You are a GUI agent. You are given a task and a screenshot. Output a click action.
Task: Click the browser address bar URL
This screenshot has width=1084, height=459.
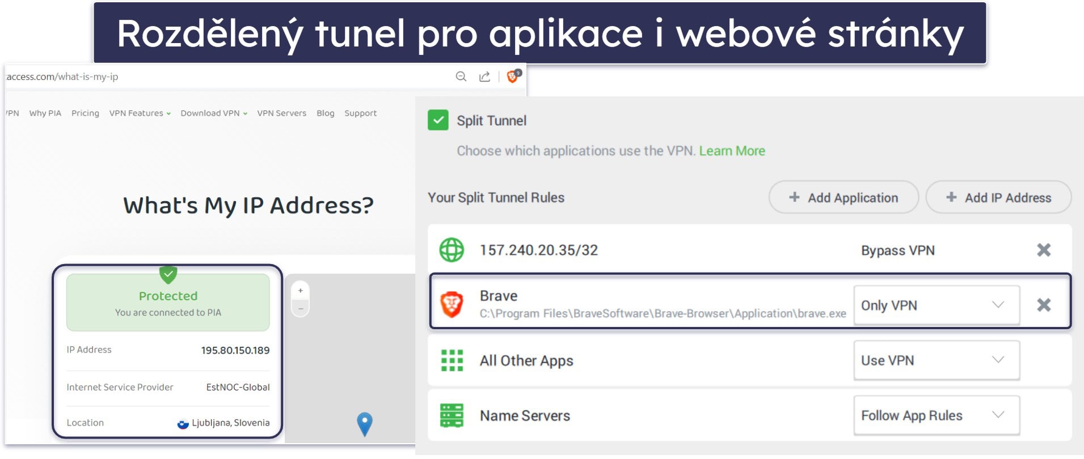[x=62, y=76]
